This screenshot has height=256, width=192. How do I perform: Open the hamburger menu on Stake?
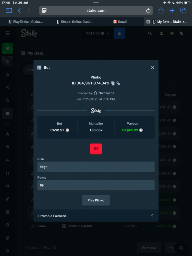[x=8, y=33]
